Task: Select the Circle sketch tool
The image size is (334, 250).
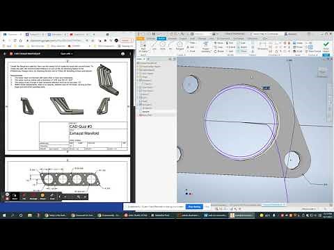Action: click(163, 46)
